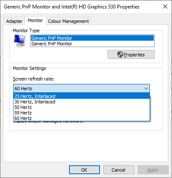Confirm with the OK button
Screen dimensions: 172x178
click(x=84, y=170)
